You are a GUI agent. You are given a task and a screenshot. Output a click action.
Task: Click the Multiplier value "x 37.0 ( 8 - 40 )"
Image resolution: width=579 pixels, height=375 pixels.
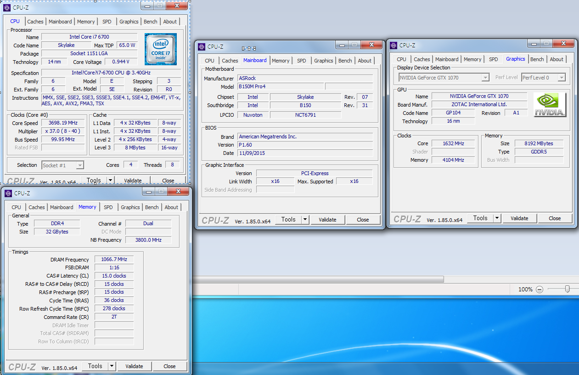[x=63, y=131]
